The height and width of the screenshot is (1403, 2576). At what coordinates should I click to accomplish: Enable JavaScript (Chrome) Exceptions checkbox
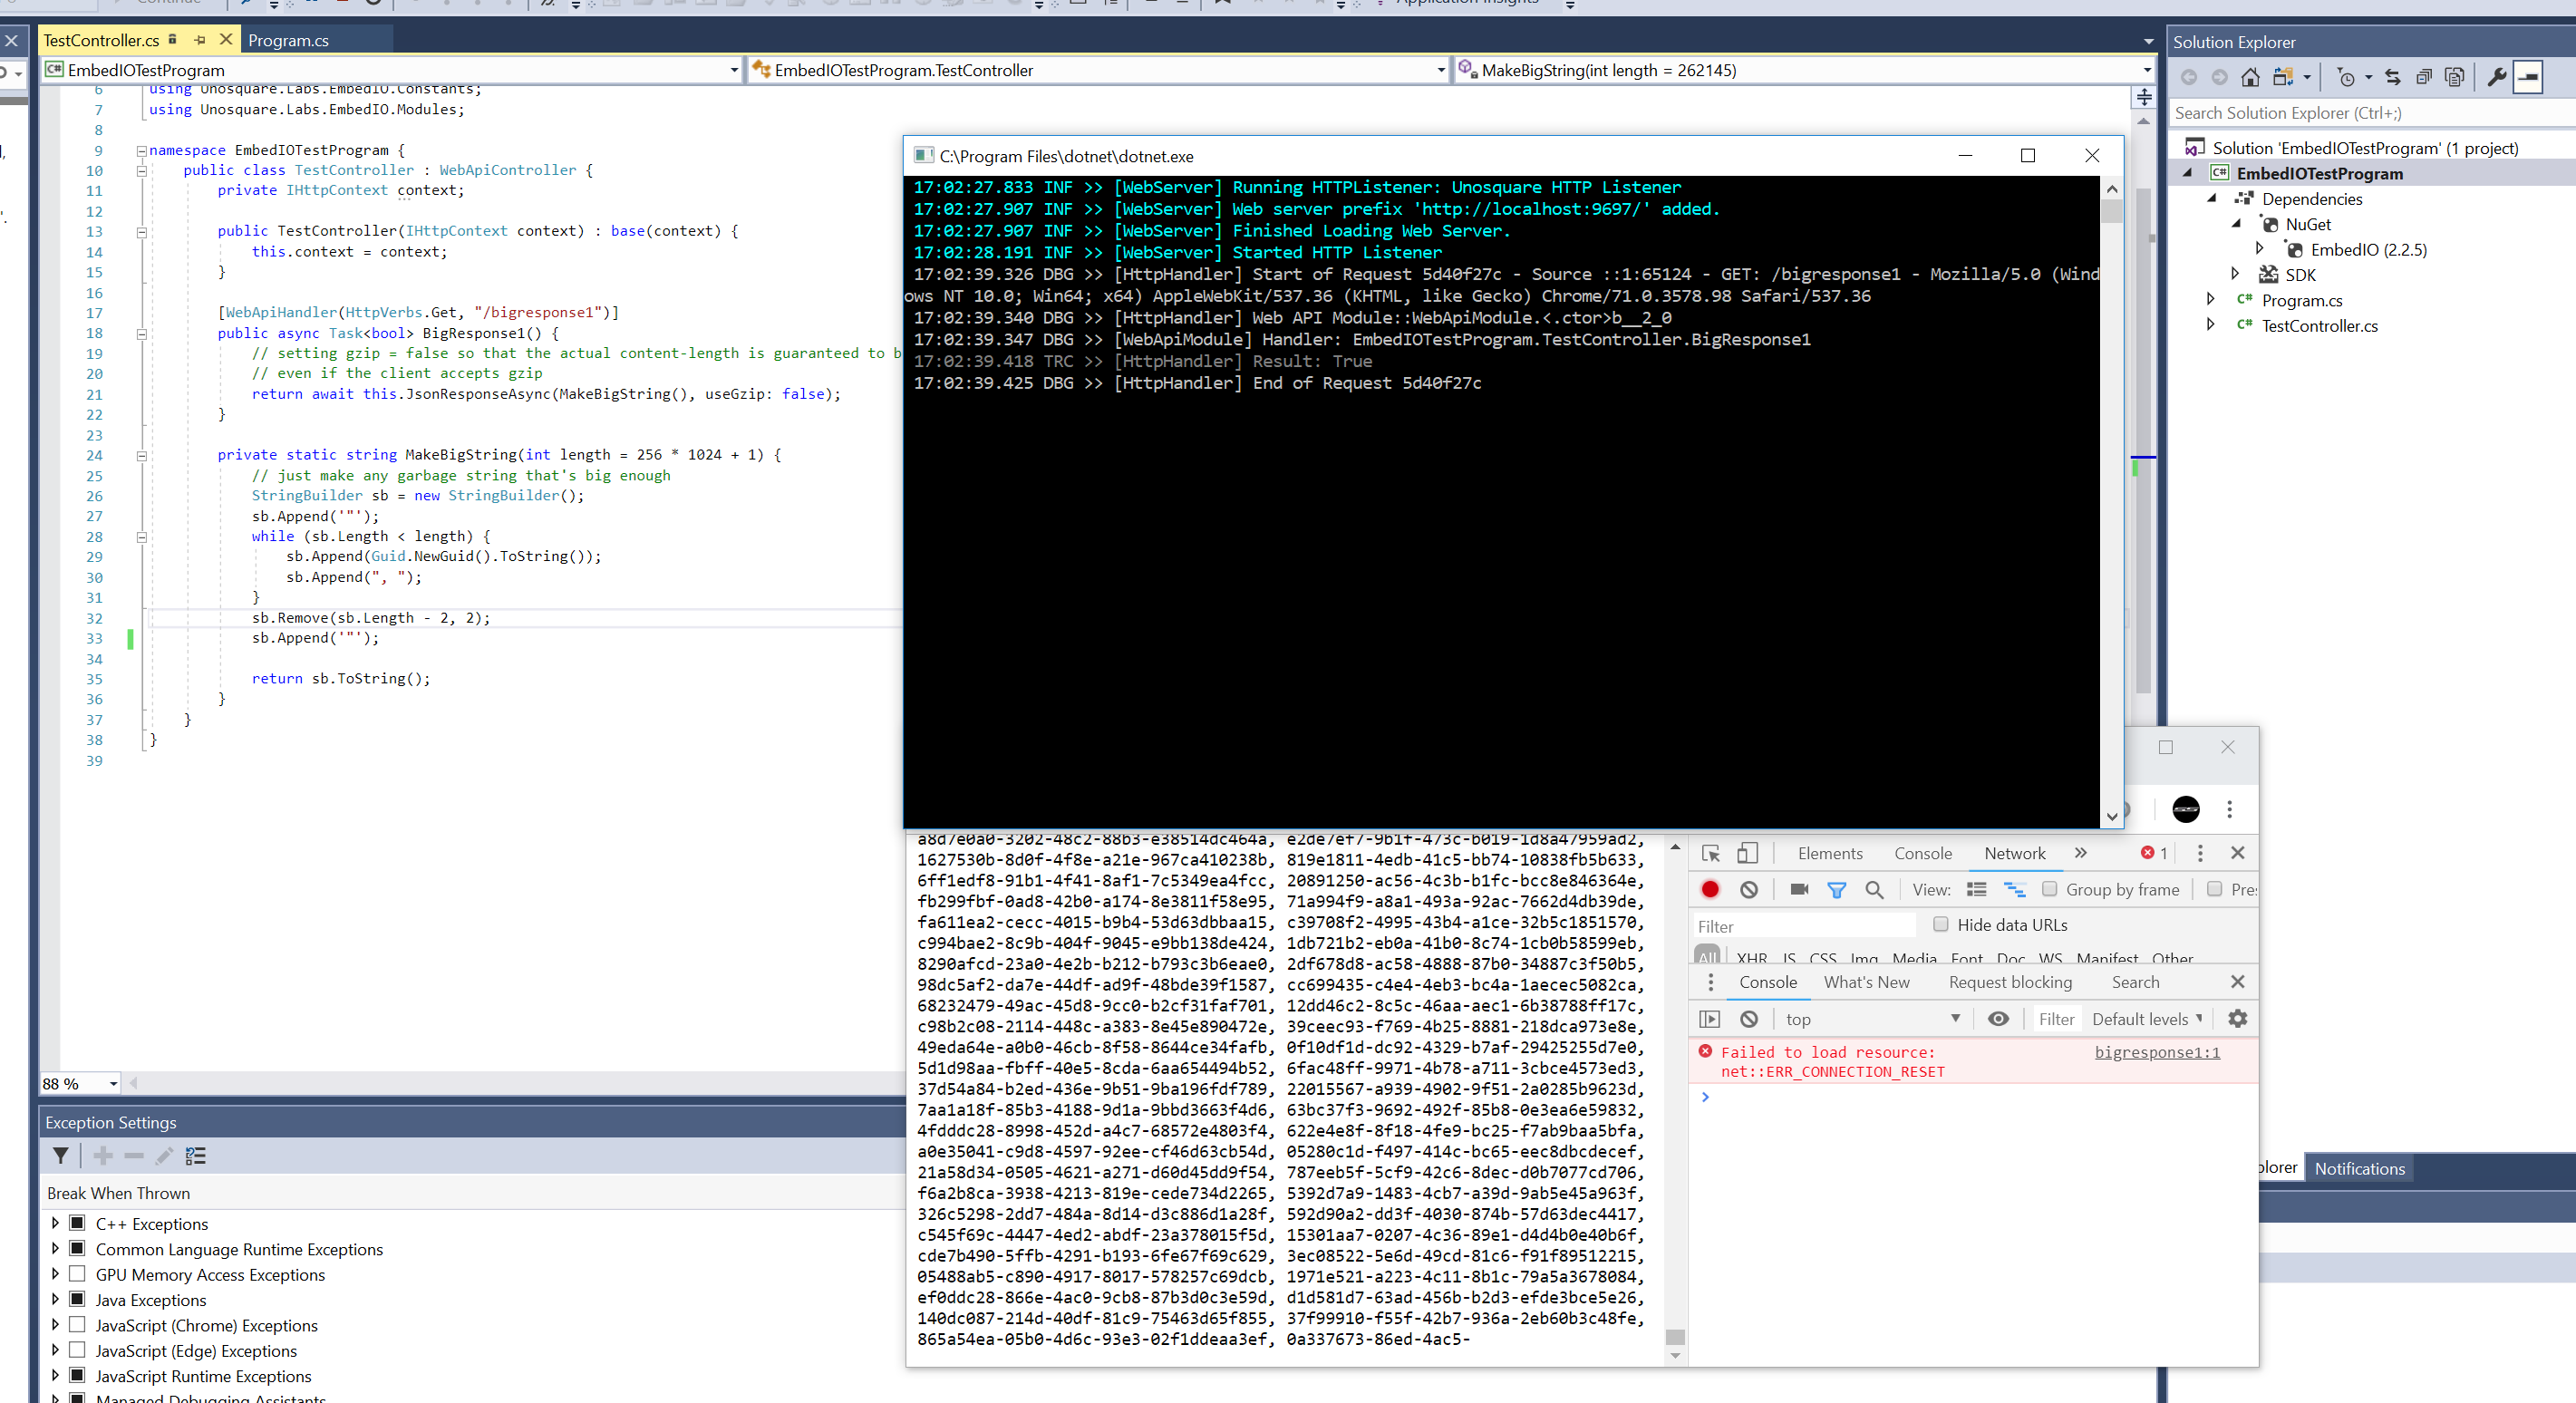point(77,1324)
